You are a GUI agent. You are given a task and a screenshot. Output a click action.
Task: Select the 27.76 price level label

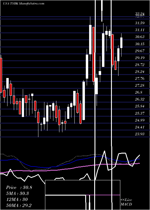pyautogui.click(x=140, y=79)
